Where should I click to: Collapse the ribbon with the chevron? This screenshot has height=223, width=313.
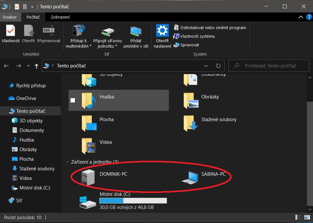click(301, 17)
